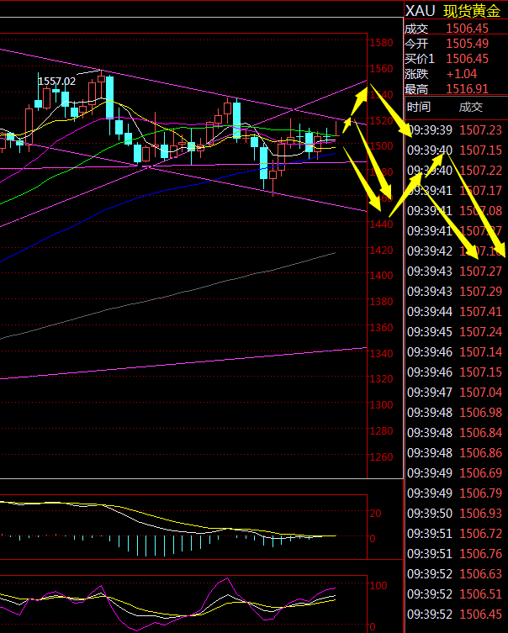Click the 最高 high value 1516.91
Screen dimensions: 508x633
(468, 89)
